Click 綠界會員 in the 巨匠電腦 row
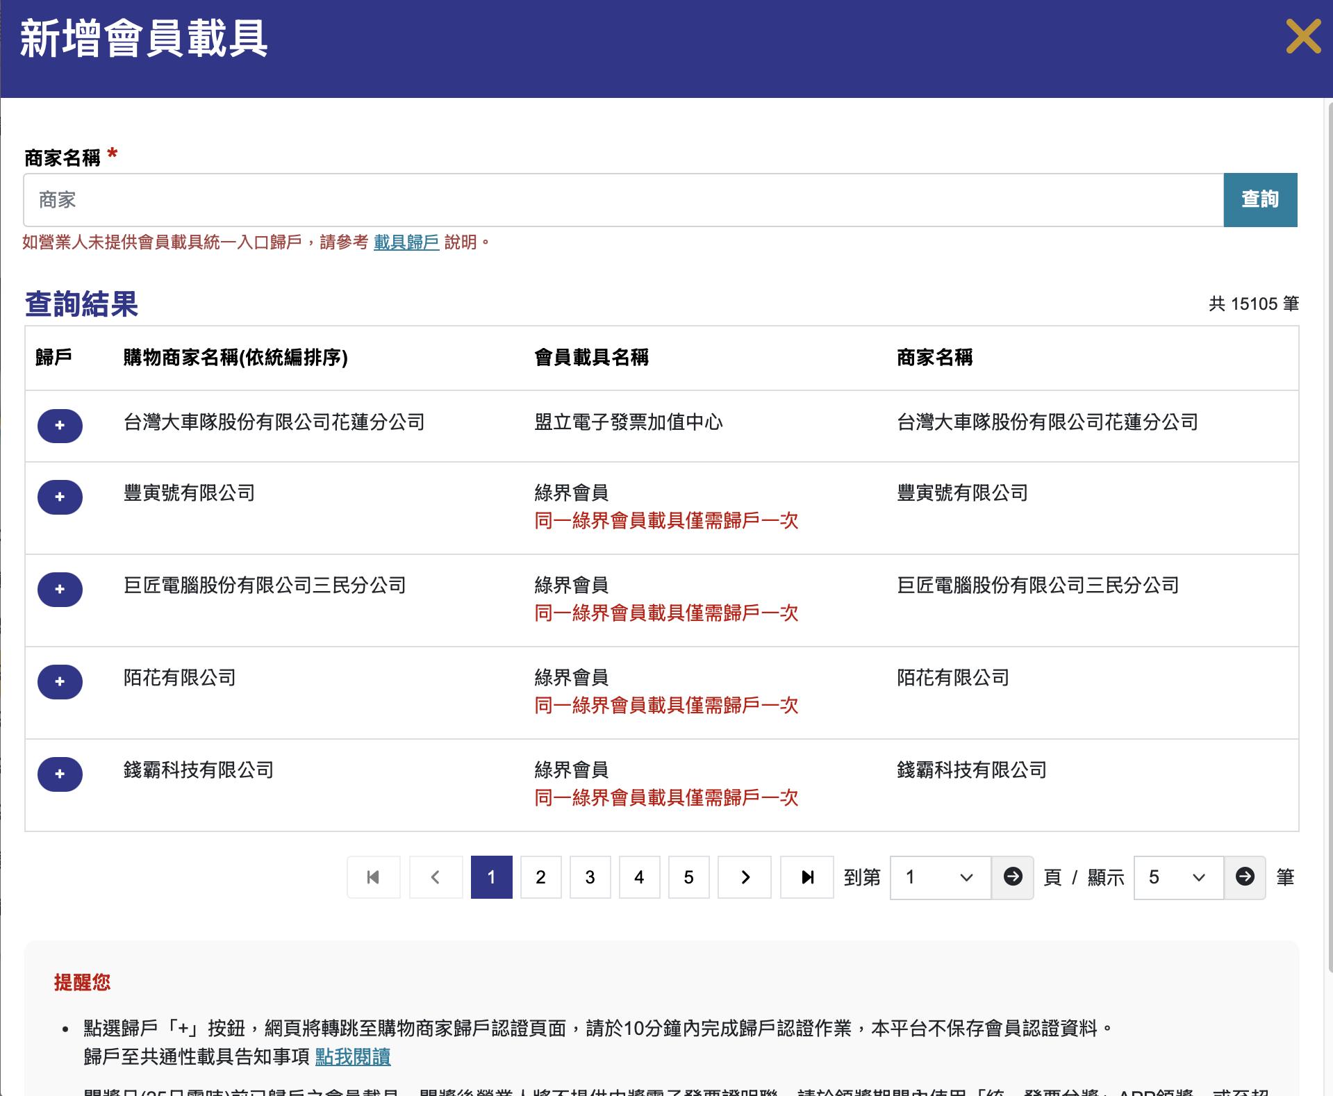The image size is (1333, 1096). (x=572, y=586)
